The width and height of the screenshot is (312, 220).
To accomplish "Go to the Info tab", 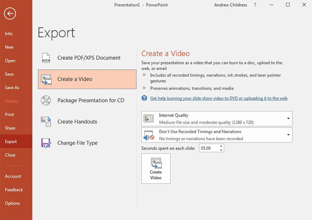I will (x=9, y=34).
